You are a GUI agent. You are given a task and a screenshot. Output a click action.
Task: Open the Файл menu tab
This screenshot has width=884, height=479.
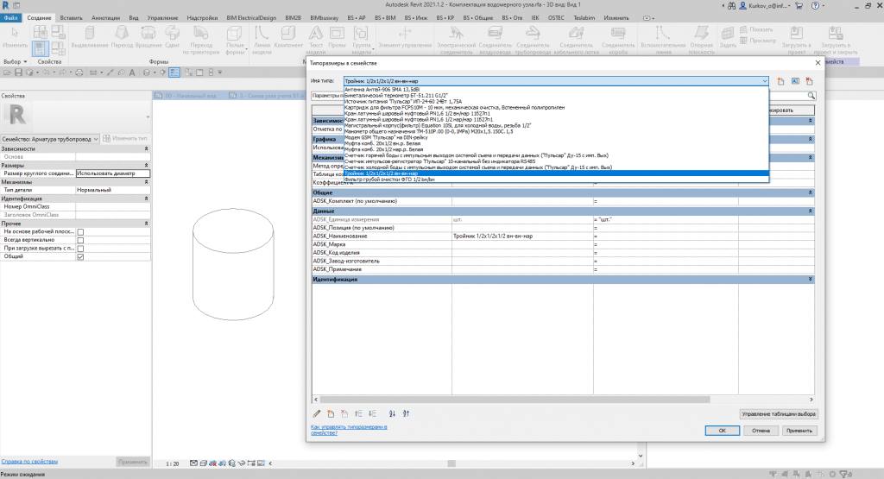[x=10, y=17]
